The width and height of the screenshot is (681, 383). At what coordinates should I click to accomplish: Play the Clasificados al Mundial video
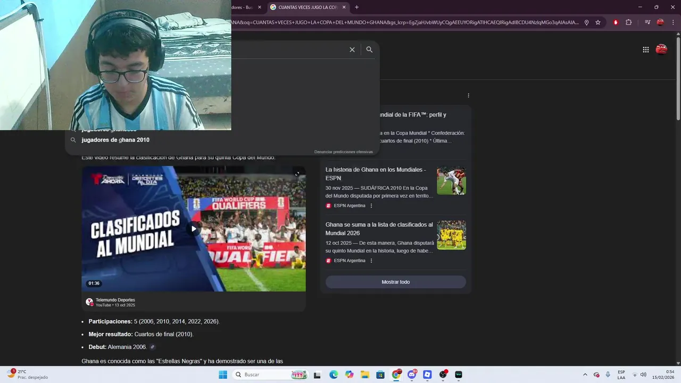194,229
